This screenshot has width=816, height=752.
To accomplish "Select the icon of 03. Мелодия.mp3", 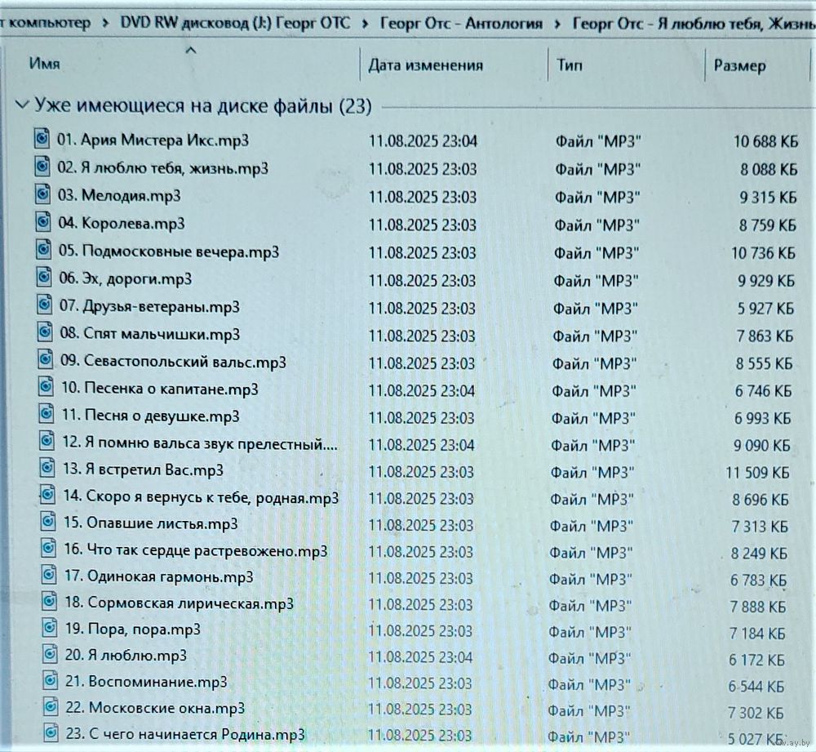I will coord(42,194).
